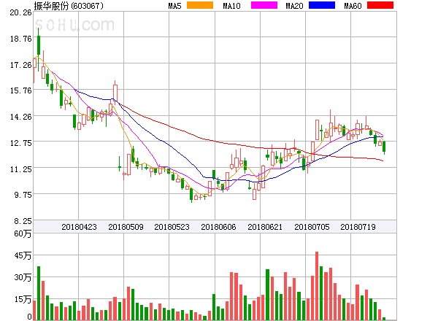Click the 20180523 date label

pos(172,227)
